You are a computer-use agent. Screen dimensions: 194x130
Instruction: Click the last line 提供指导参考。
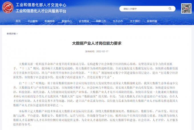[22, 124]
